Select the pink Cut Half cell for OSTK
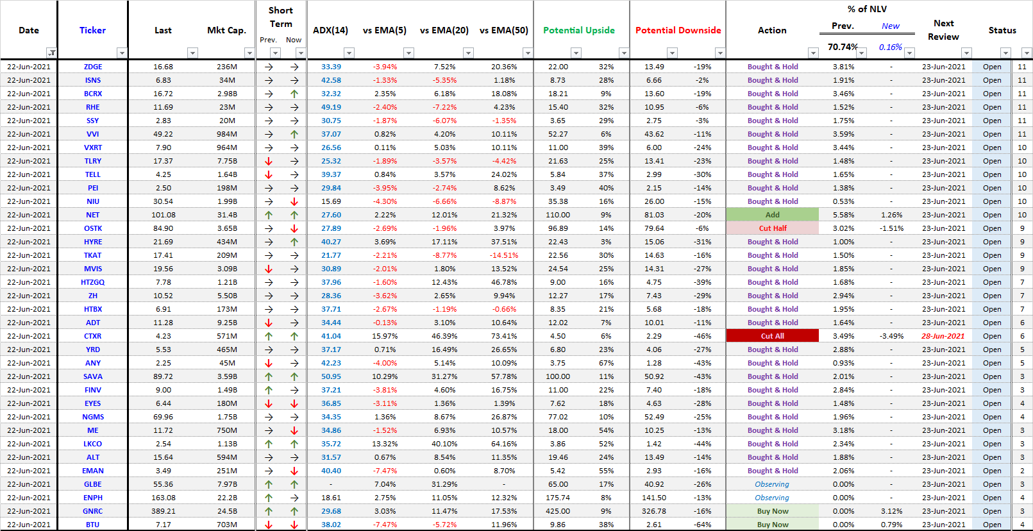The image size is (1033, 531). tap(773, 228)
